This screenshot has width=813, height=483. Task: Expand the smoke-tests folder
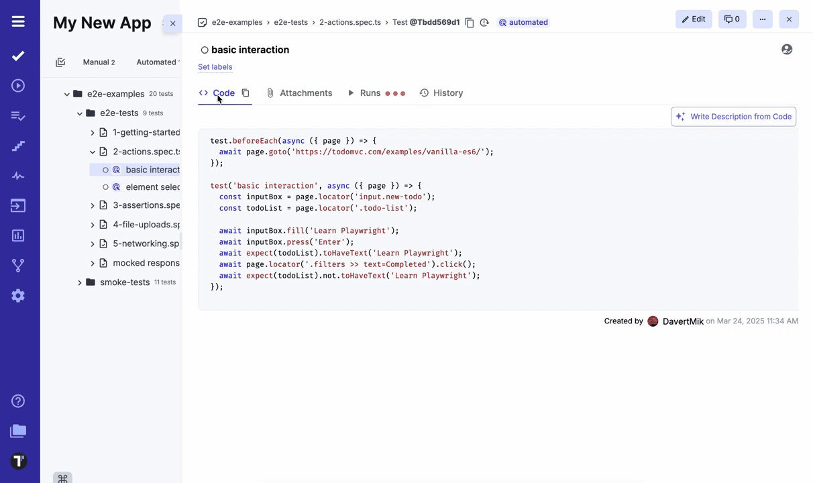79,283
